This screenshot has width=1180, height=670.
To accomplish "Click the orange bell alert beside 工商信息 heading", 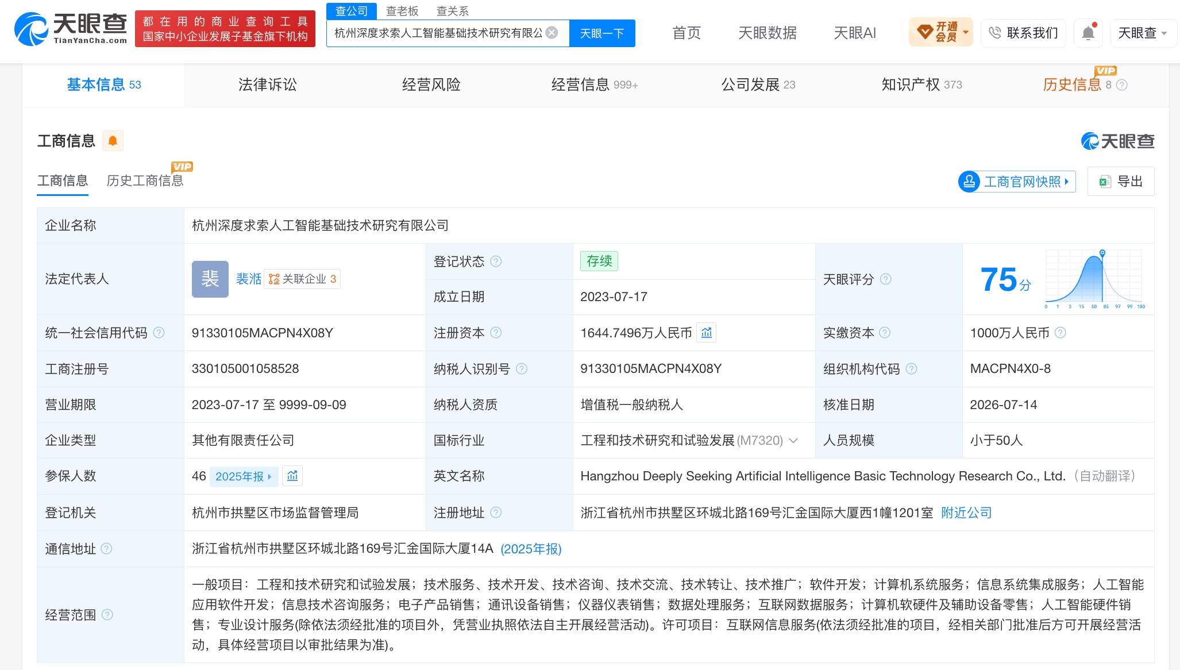I will pyautogui.click(x=113, y=141).
